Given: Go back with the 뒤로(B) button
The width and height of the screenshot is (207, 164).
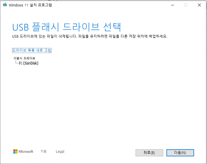Looking at the screenshot, I should pos(149,153).
